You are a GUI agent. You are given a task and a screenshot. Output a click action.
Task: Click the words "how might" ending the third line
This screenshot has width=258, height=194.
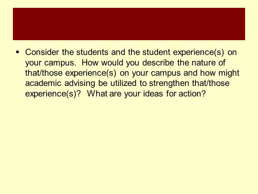pos(220,73)
